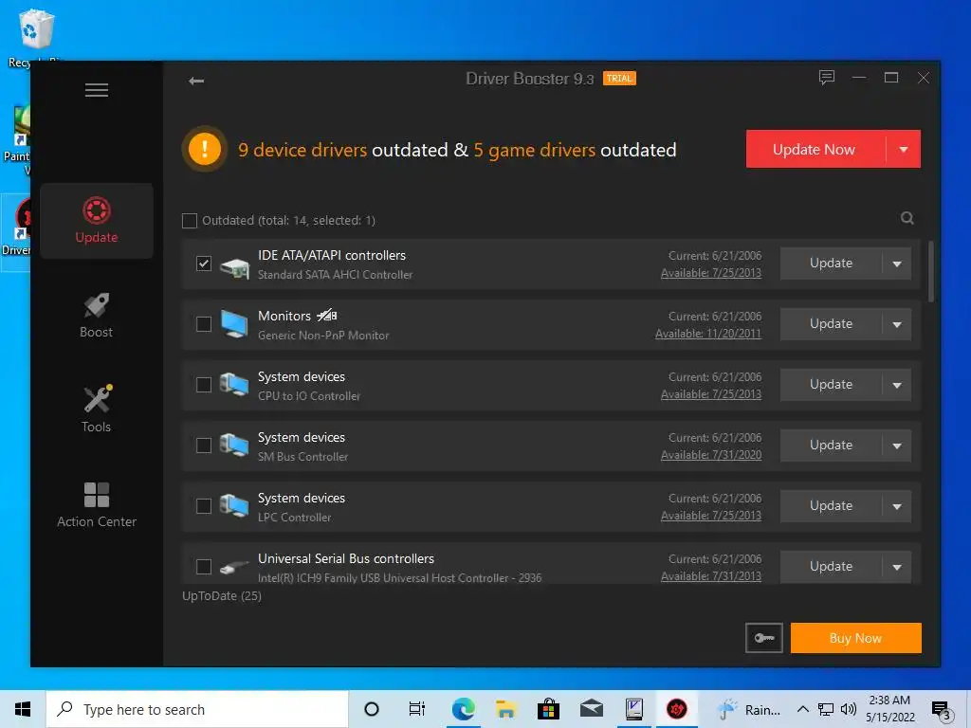971x728 pixels.
Task: Open the notification center on the taskbar
Action: click(x=942, y=710)
